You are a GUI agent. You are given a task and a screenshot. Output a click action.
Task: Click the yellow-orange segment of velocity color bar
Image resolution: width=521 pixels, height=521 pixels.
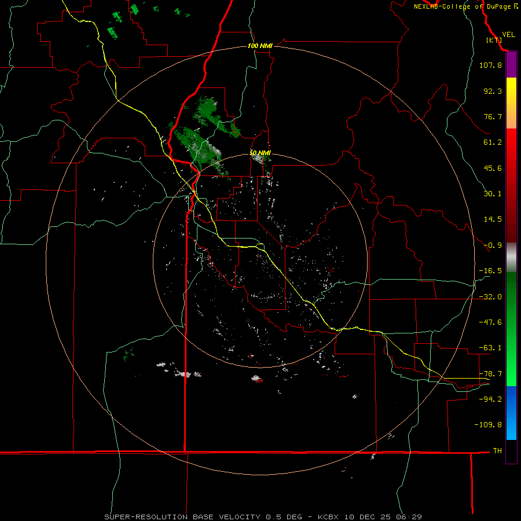pos(511,103)
